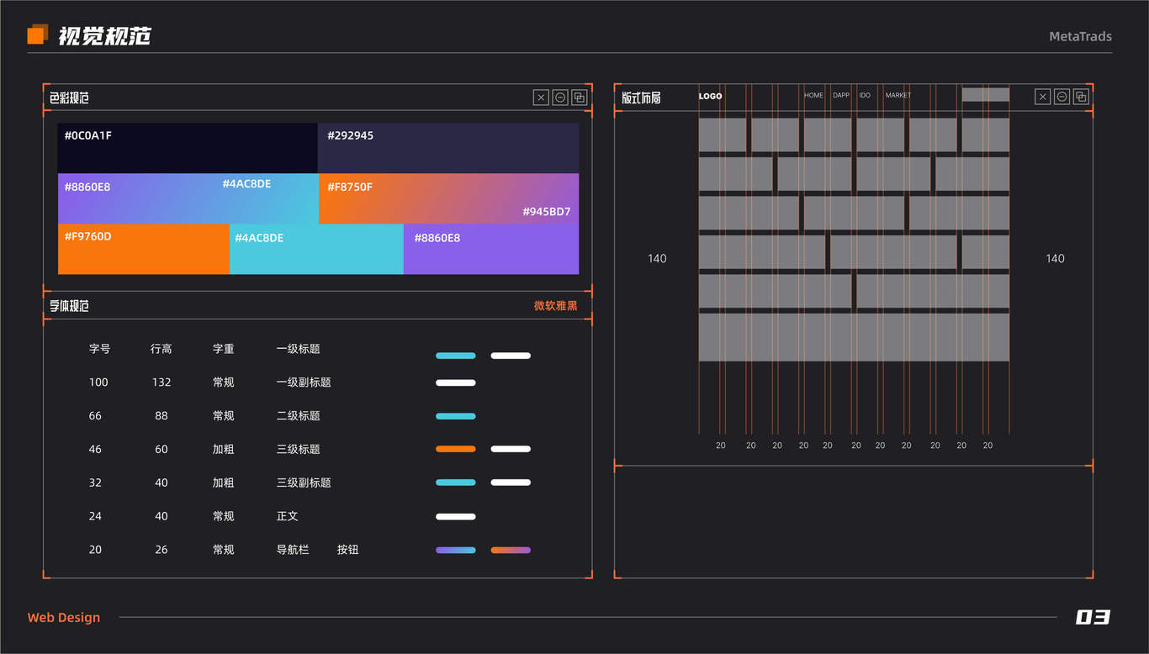Screen dimensions: 1149x654
Task: Click the 行高 column header
Action: point(161,349)
